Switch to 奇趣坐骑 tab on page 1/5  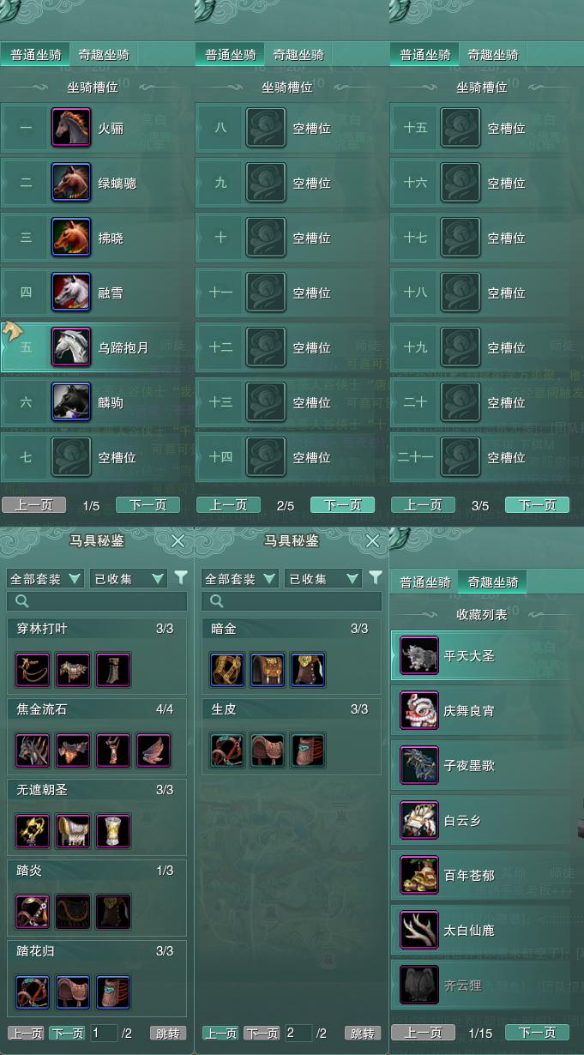coord(104,55)
